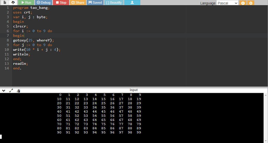Click line 'for j := 0 to 9 do'

coord(32,45)
